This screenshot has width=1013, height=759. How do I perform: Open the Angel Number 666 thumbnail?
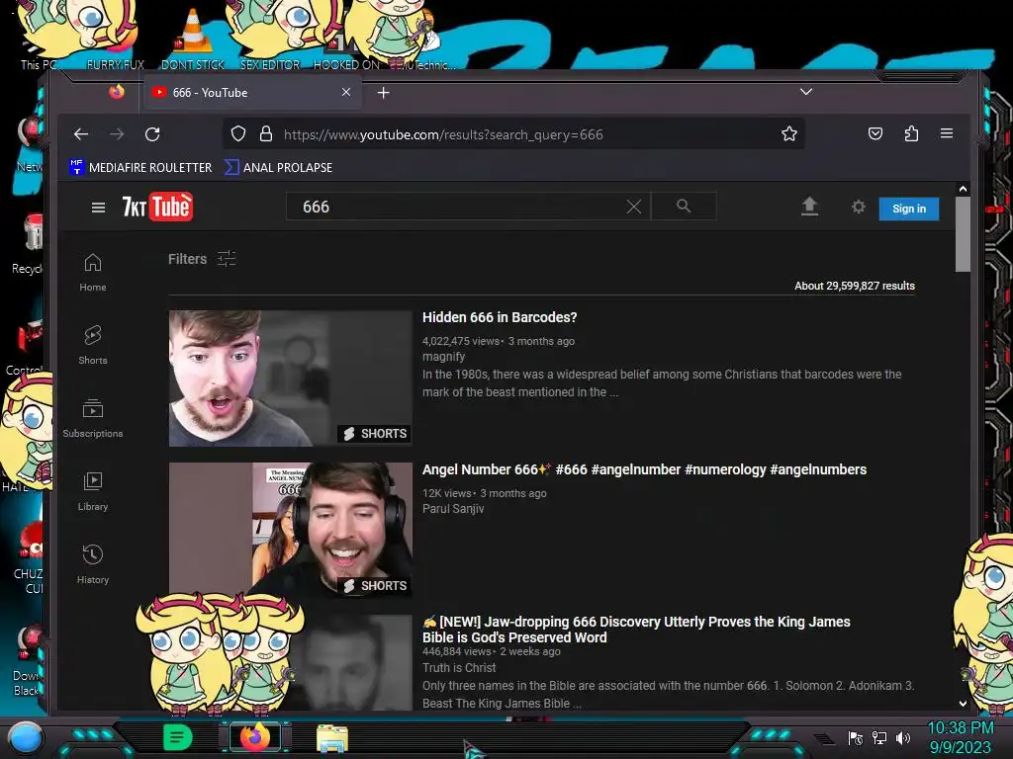tap(290, 530)
